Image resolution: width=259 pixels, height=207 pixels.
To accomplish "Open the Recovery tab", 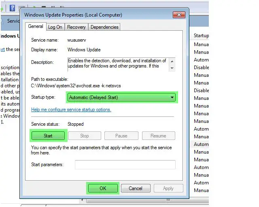I will [76, 27].
